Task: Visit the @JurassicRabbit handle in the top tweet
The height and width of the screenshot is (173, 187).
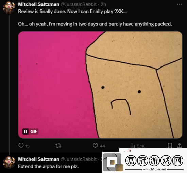Action: tap(79, 4)
